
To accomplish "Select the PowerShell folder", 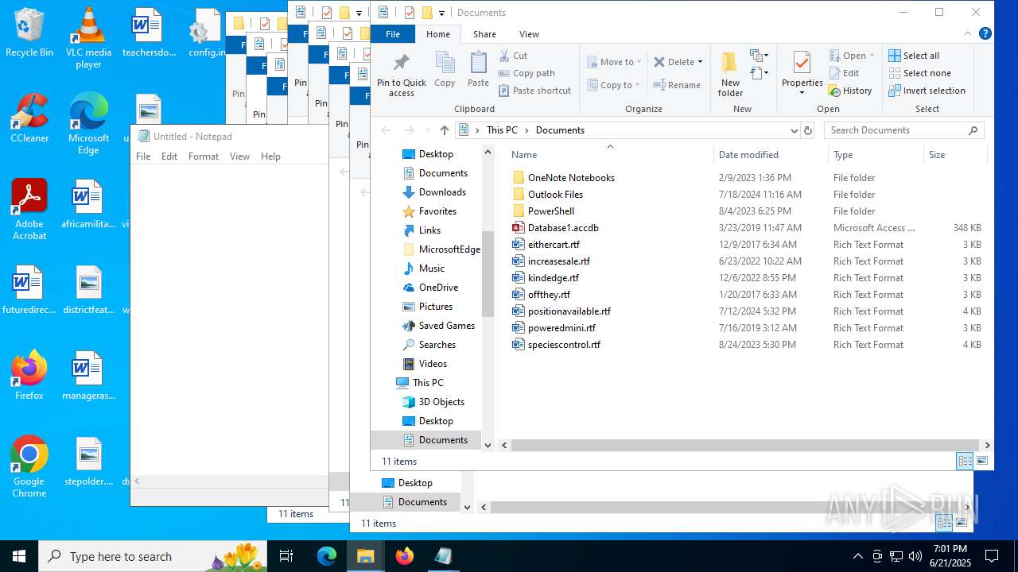I will click(551, 211).
